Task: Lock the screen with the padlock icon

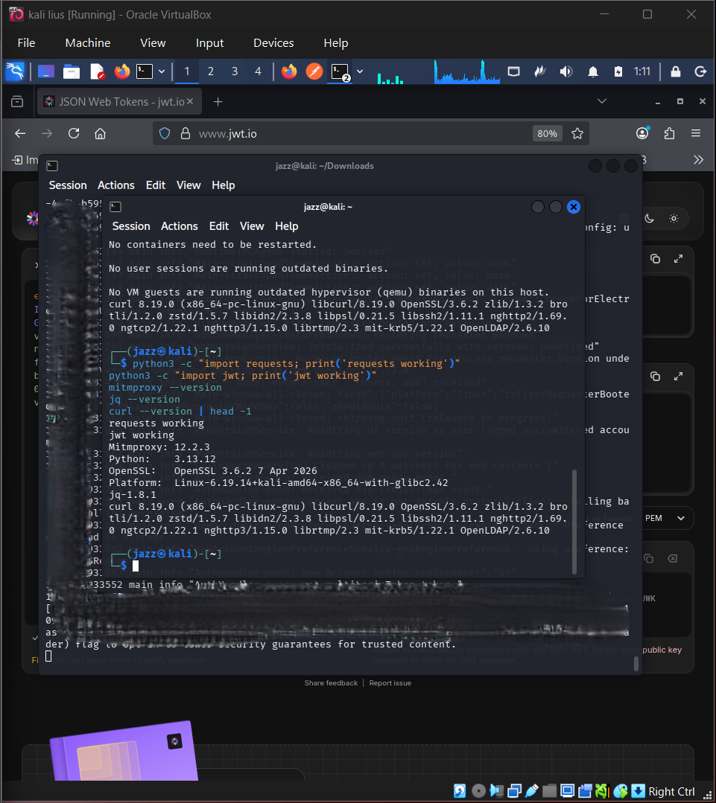Action: (x=676, y=71)
